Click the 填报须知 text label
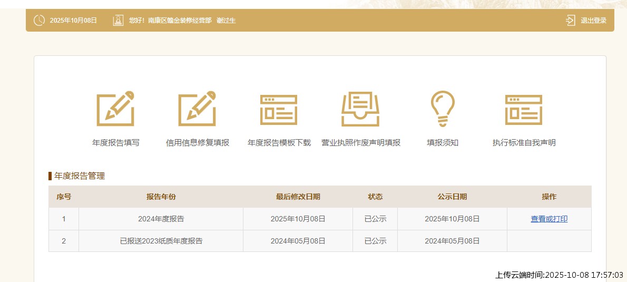The width and height of the screenshot is (627, 282). pyautogui.click(x=443, y=143)
